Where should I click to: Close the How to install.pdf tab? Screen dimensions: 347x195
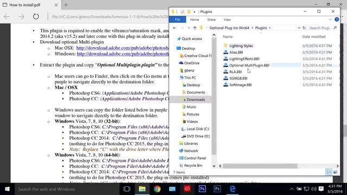pos(56,5)
